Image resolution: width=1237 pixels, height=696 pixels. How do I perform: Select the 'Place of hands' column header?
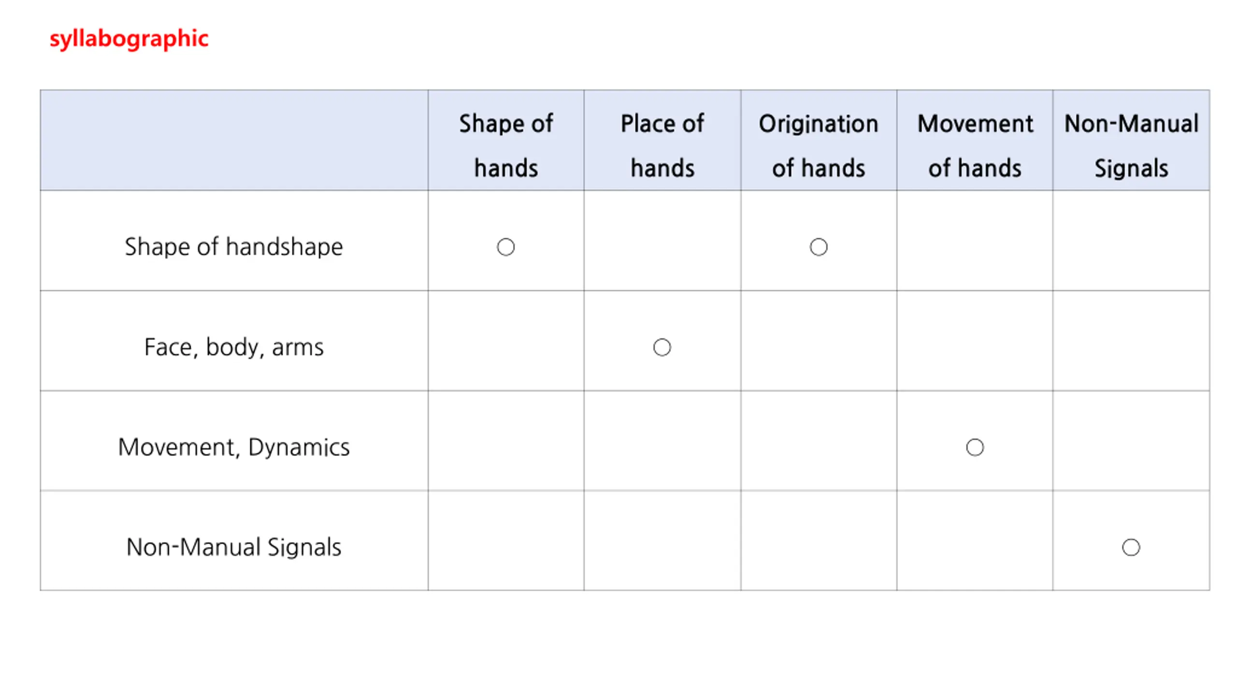tap(662, 140)
